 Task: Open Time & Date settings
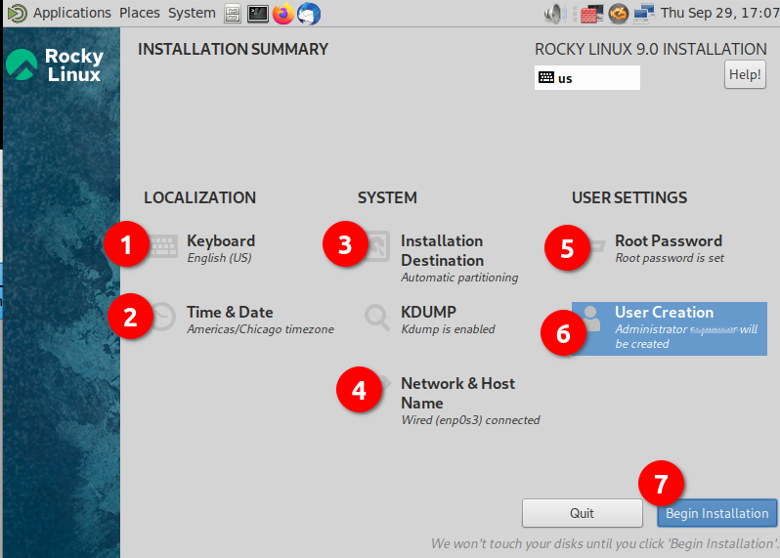(x=230, y=313)
